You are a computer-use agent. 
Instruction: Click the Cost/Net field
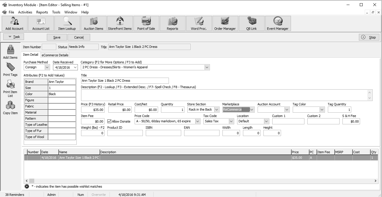pos(146,110)
